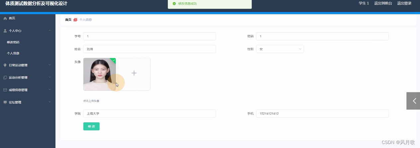Click the home icon beside 首页 in sidebar
The image size is (420, 148).
pyautogui.click(x=5, y=18)
